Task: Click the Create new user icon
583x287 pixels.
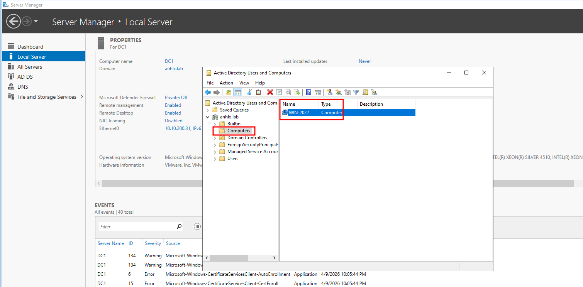Action: pos(329,92)
